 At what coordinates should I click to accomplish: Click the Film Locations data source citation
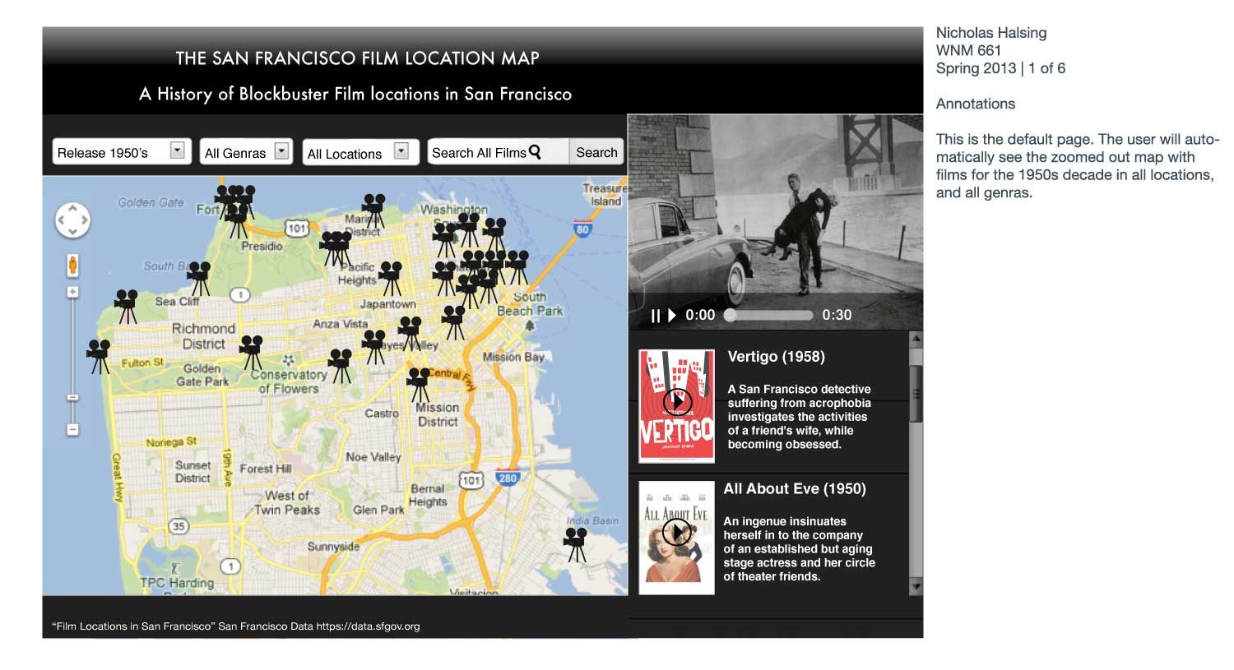(236, 626)
